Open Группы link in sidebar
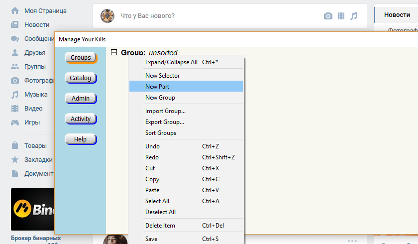 point(35,66)
